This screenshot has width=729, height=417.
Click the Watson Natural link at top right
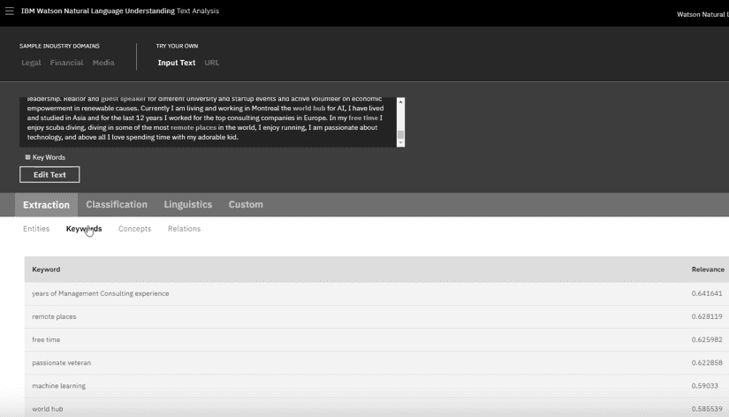702,14
